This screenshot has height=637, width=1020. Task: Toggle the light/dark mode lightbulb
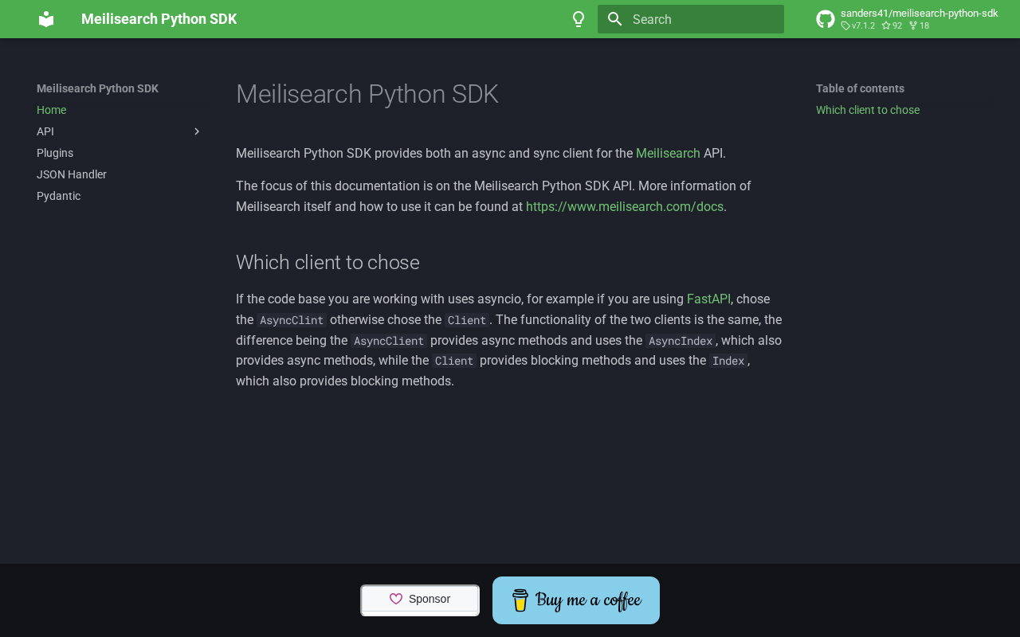click(x=579, y=19)
